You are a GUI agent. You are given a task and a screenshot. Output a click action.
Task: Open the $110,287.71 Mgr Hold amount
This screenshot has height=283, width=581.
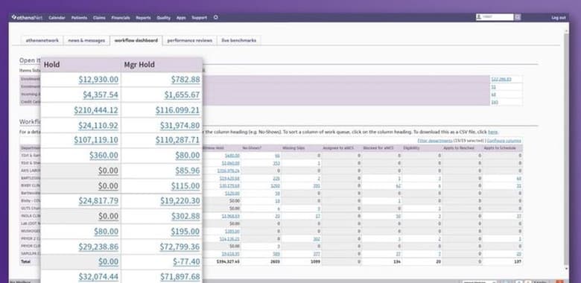tap(177, 140)
